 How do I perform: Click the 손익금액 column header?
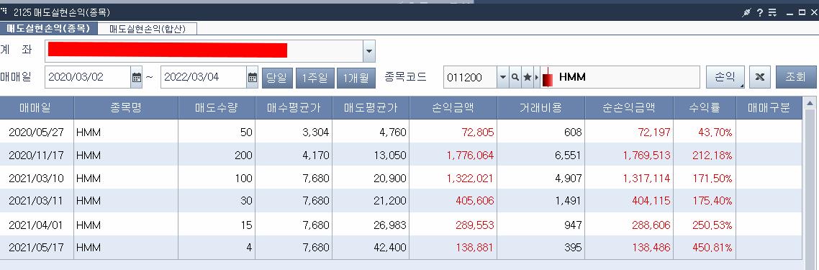click(453, 108)
